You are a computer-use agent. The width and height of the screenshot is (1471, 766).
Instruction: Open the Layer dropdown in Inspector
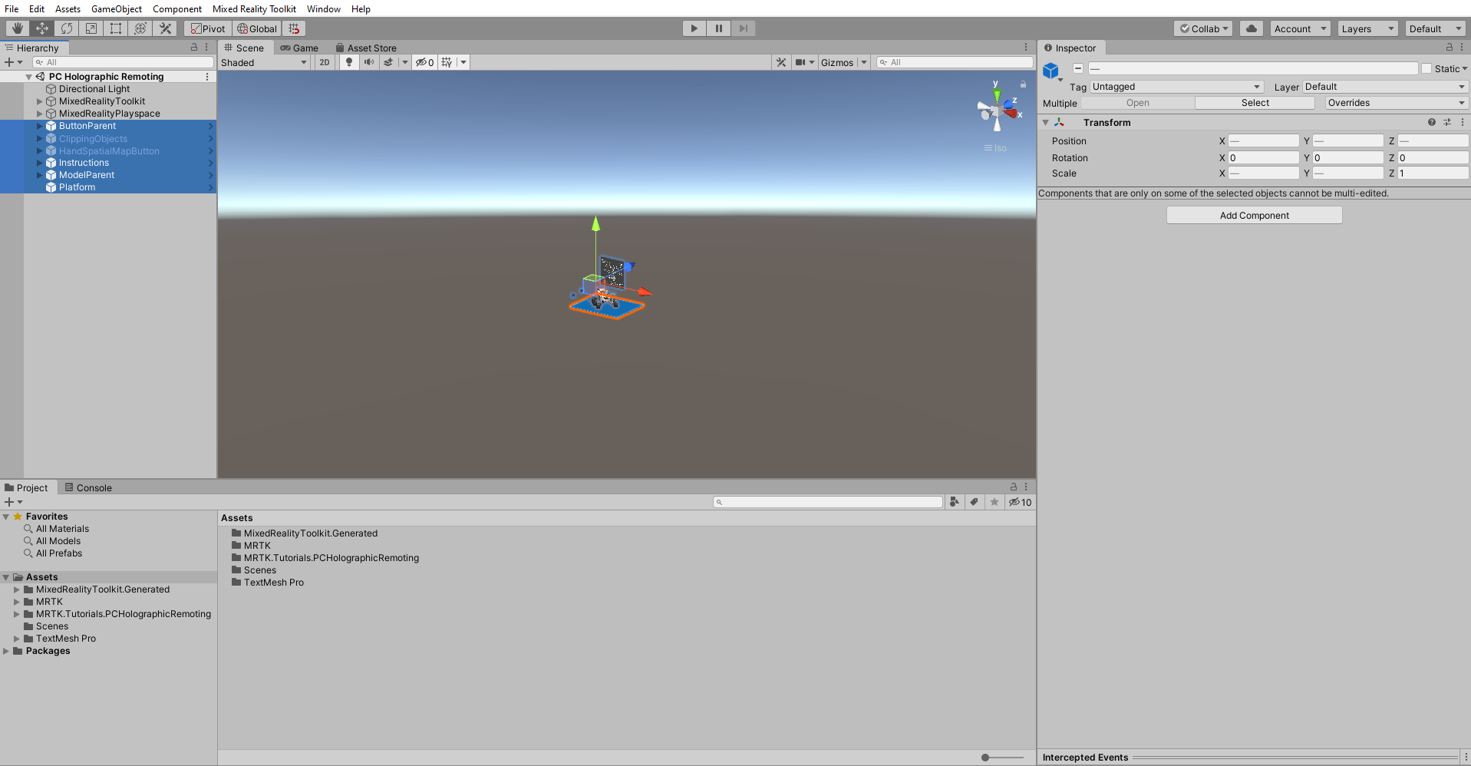coord(1385,87)
